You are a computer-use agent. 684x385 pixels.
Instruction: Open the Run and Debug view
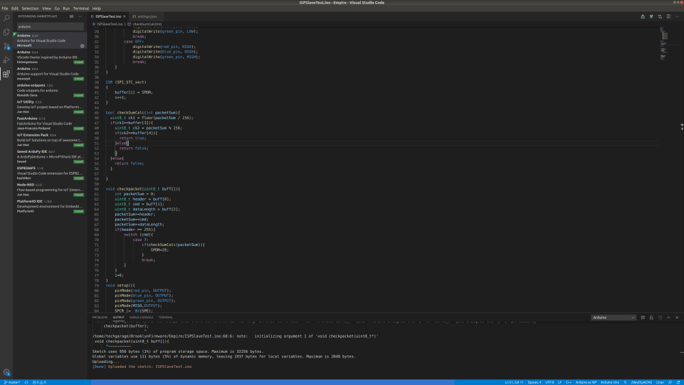[6, 60]
